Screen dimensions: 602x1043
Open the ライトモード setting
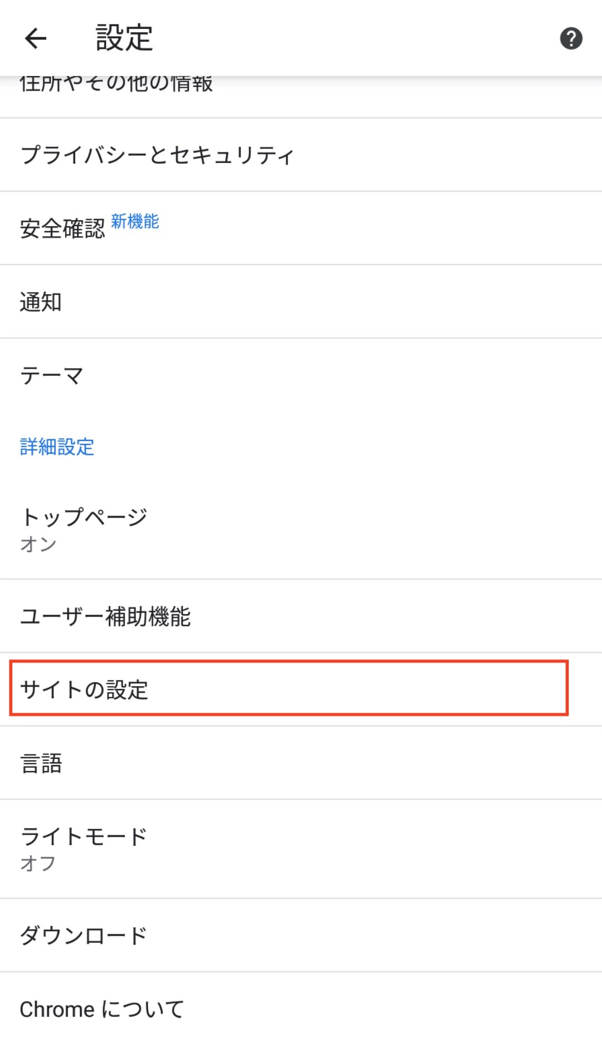(x=83, y=836)
